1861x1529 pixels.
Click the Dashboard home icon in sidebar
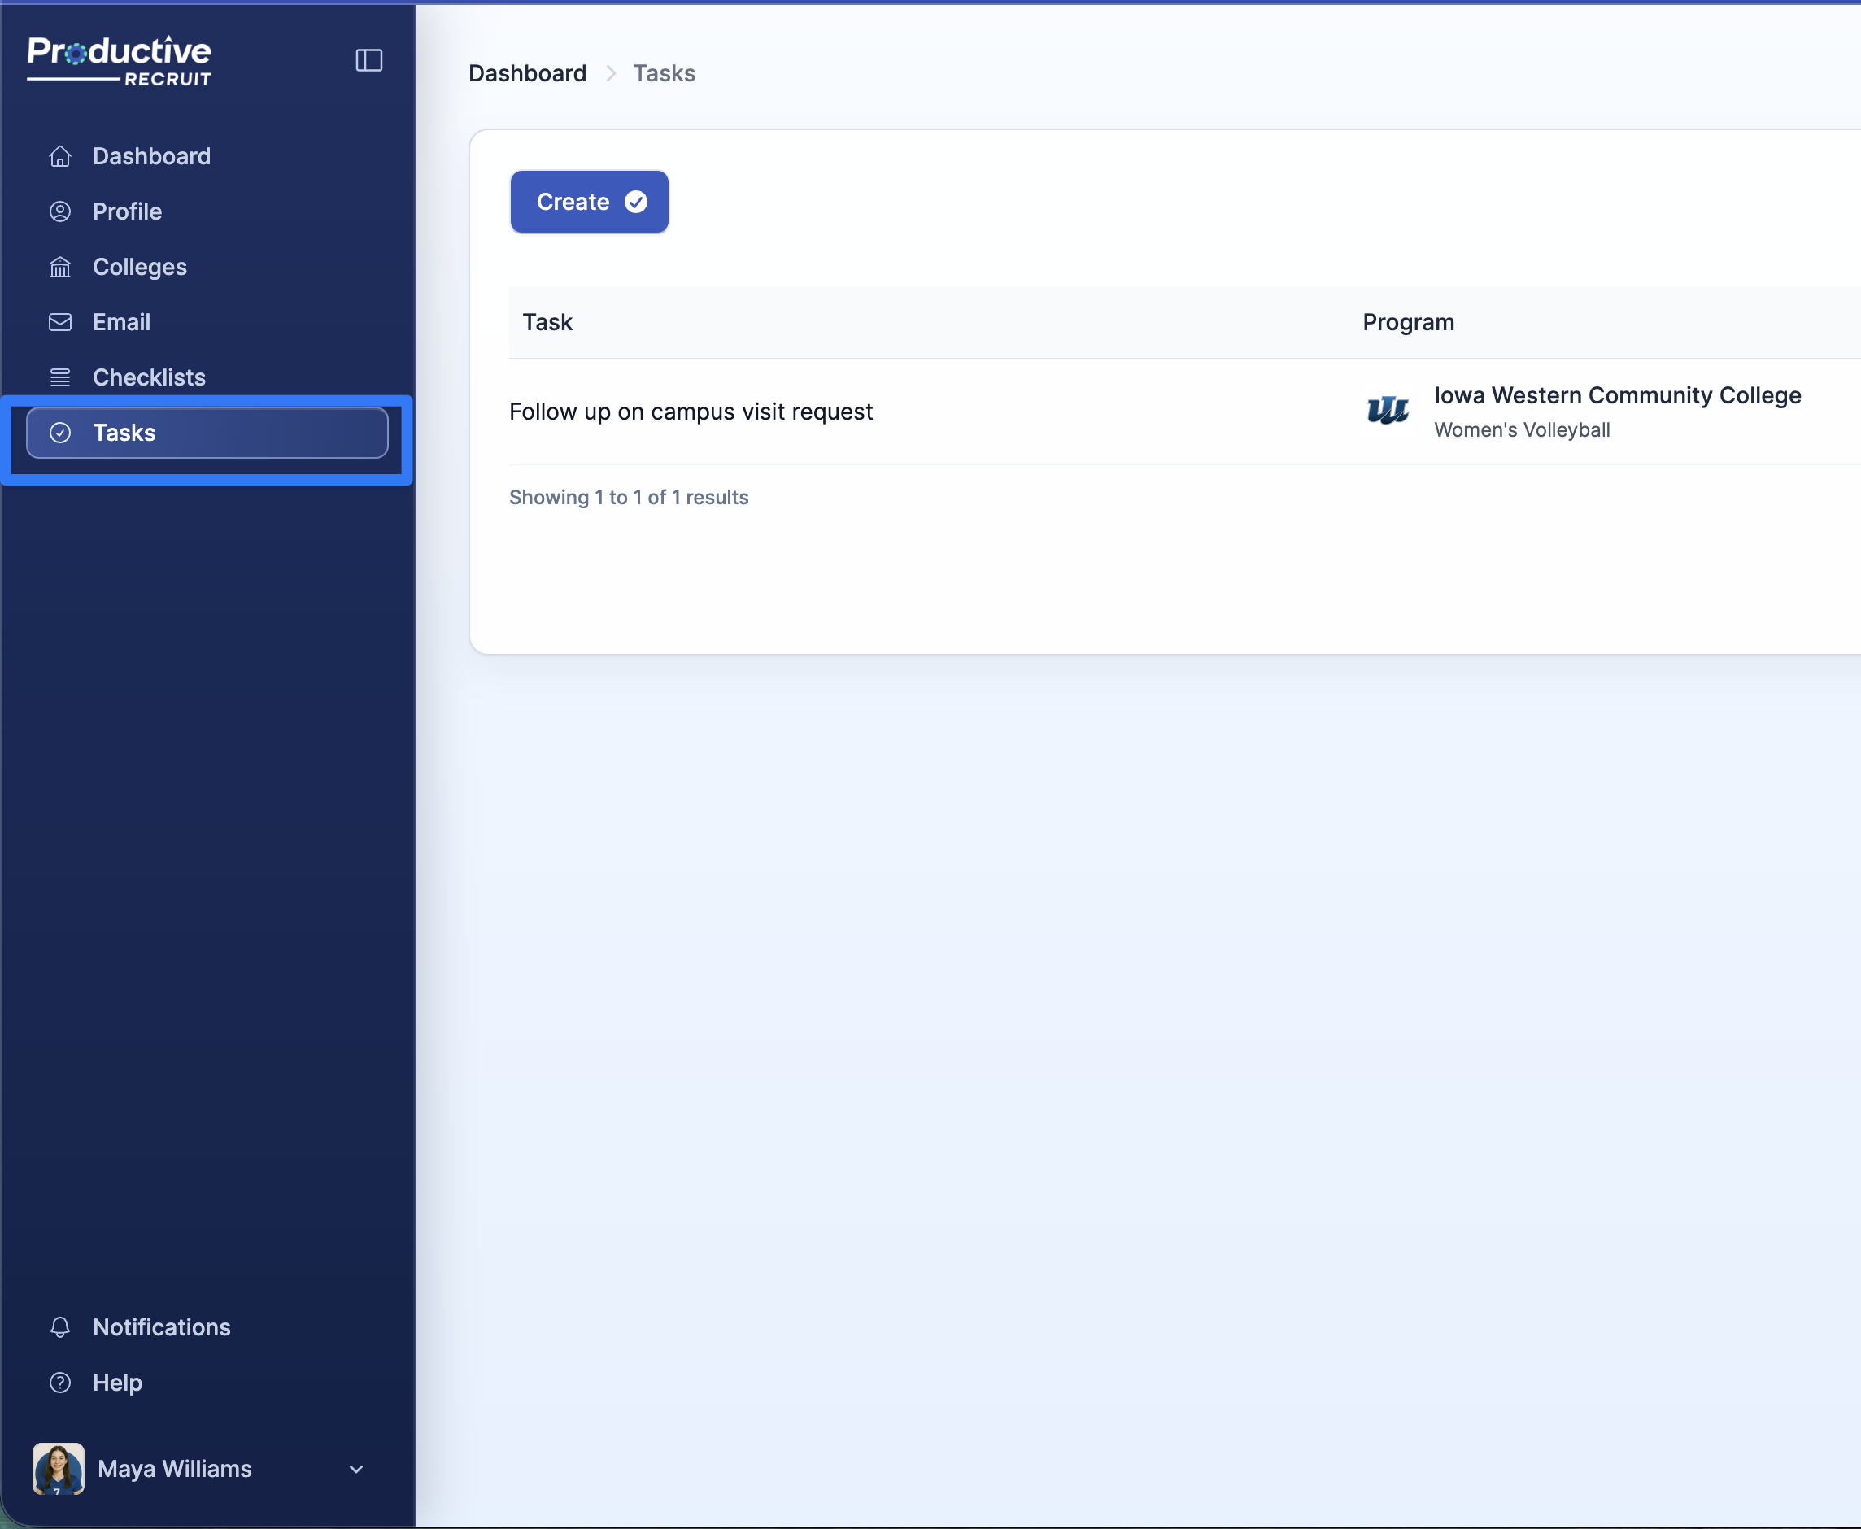click(x=60, y=156)
